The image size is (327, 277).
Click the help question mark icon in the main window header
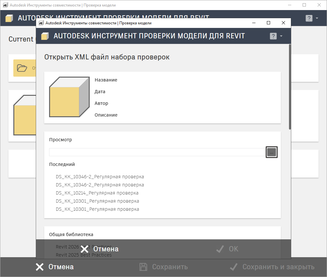[309, 18]
